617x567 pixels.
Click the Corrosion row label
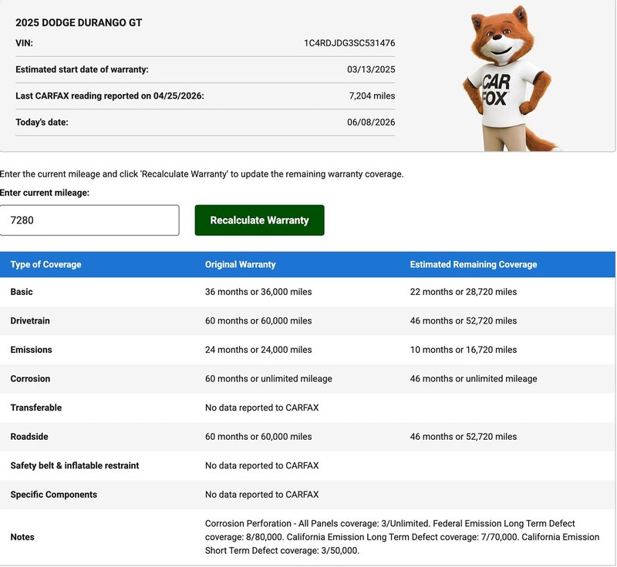click(30, 379)
